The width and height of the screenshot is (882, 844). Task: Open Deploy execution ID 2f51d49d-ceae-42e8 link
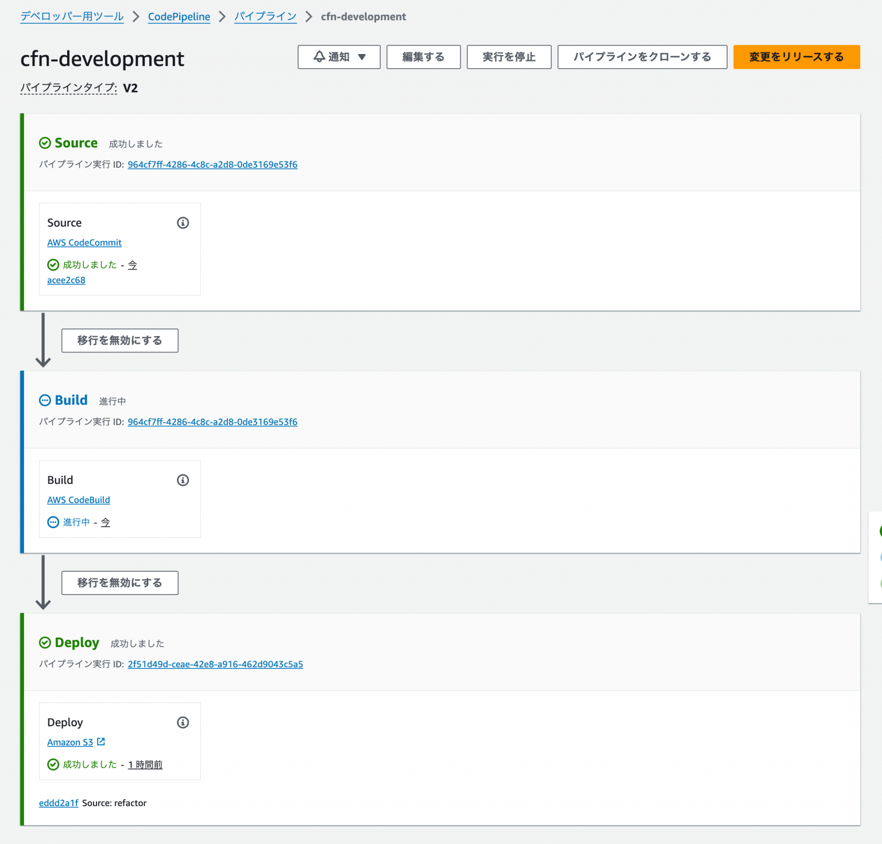tap(215, 664)
